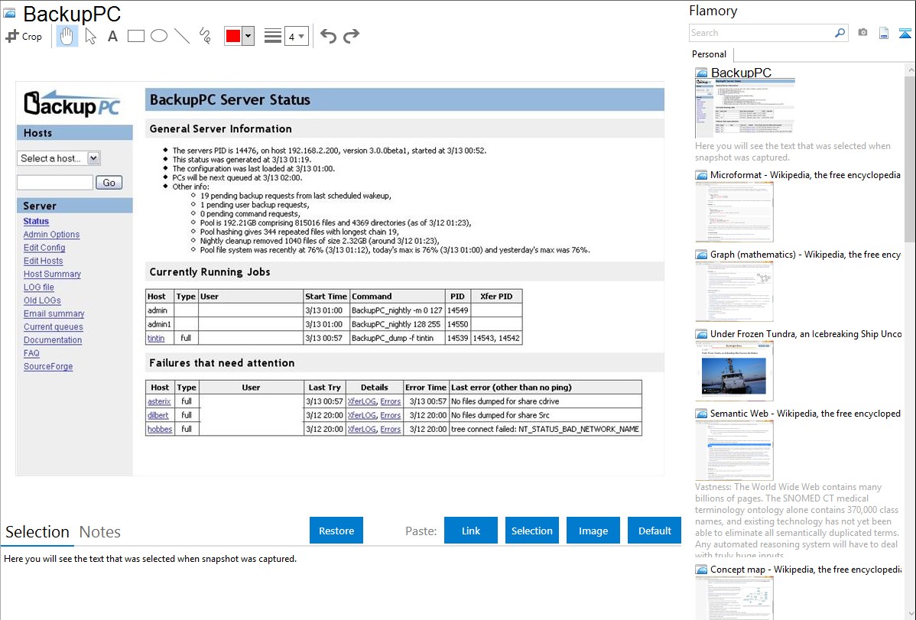Click the BackupPC logo
The image size is (916, 620).
pyautogui.click(x=72, y=103)
